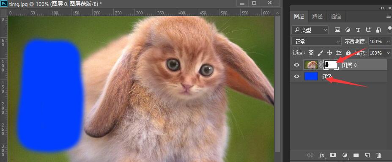Maximize the timg.jpg document window

click(254, 3)
